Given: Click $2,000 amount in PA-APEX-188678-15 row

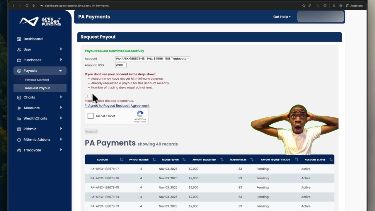Looking at the screenshot, I should pos(194,188).
